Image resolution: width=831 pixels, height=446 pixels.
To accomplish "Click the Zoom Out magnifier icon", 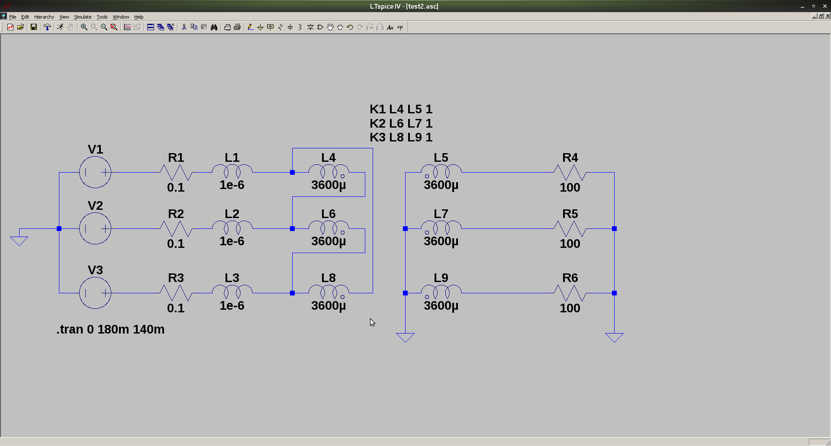I will point(104,27).
